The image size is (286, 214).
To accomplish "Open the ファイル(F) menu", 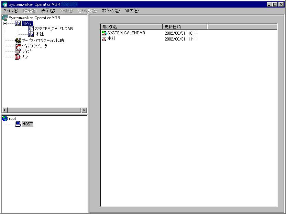I will tap(11, 11).
